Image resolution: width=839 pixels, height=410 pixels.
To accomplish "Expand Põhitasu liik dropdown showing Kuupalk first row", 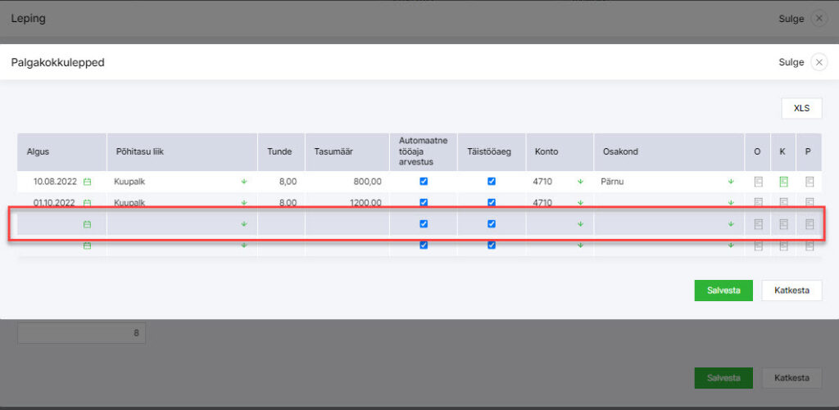I will (x=243, y=182).
